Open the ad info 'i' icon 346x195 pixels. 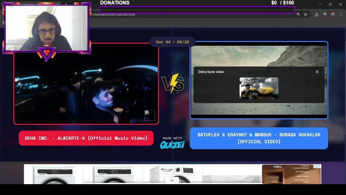coord(315,166)
